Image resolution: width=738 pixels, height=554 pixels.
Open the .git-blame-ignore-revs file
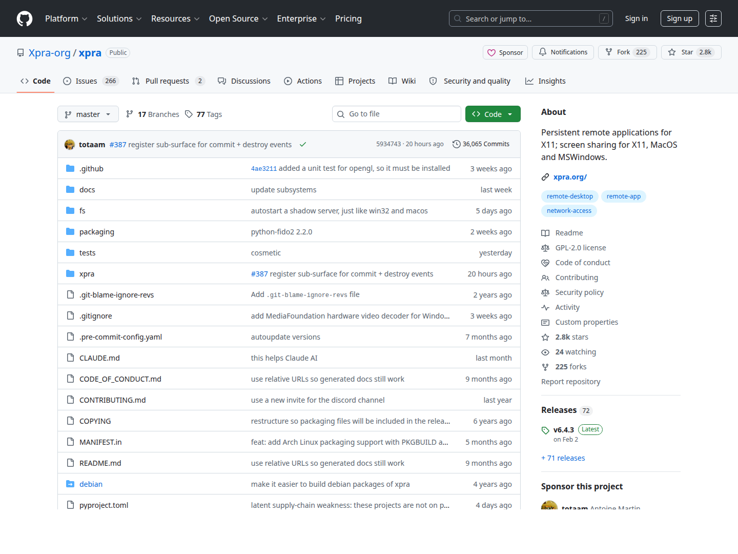coord(117,295)
